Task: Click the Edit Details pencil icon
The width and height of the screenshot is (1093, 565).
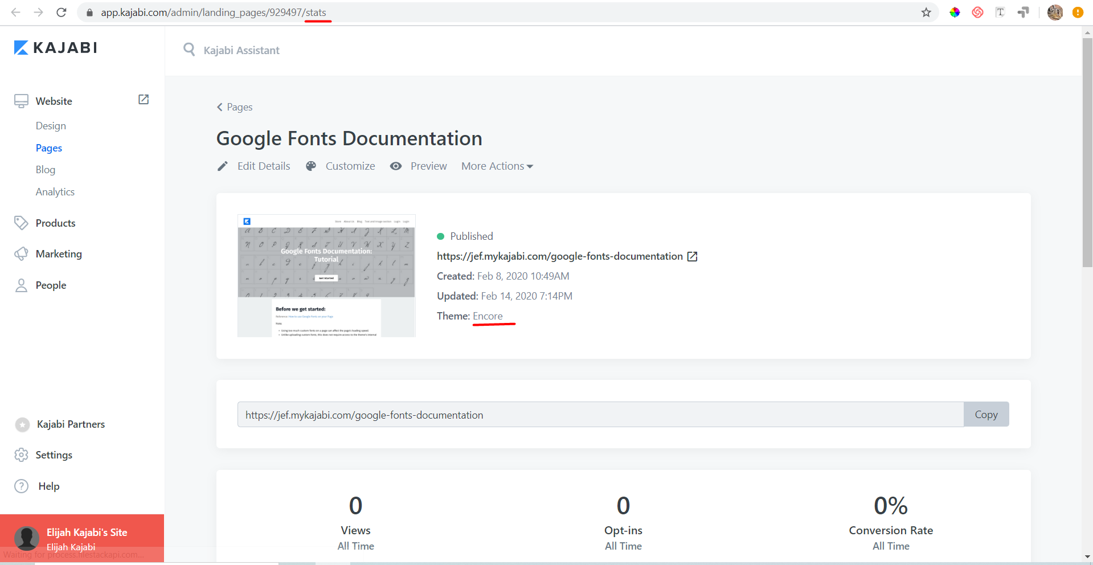Action: (223, 166)
